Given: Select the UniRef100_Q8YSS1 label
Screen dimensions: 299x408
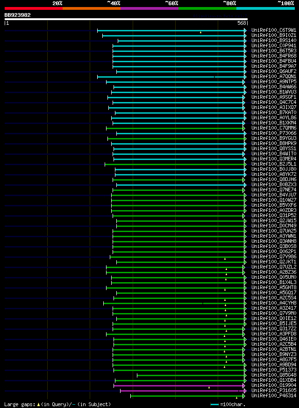Looking at the screenshot, I should click(x=274, y=149).
